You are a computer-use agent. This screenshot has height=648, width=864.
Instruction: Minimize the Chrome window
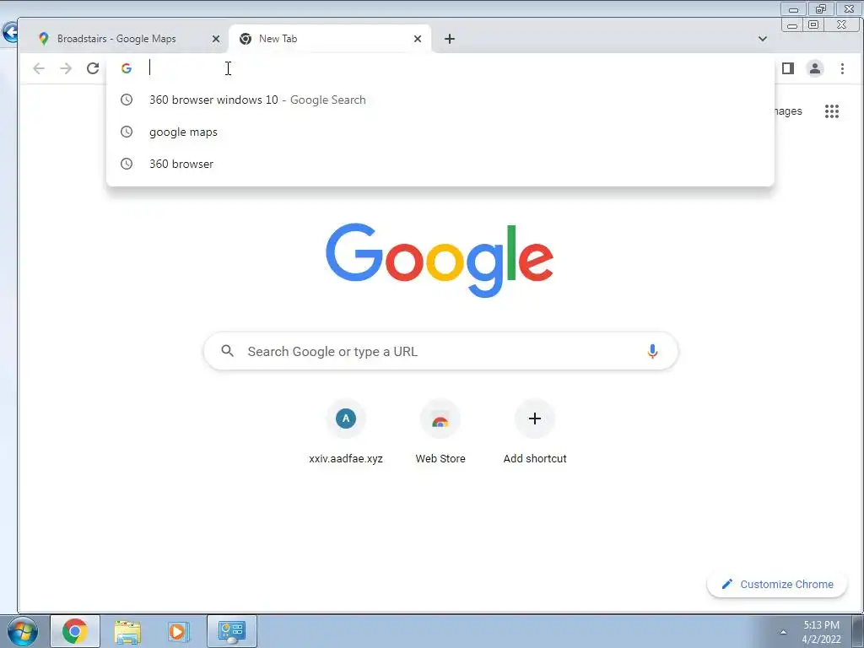[792, 25]
